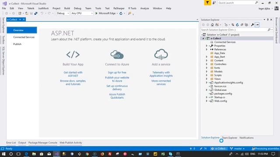Screen dimensions: 280x157
Task: Follow Telemetry with Application Insights link
Action: [x=161, y=74]
